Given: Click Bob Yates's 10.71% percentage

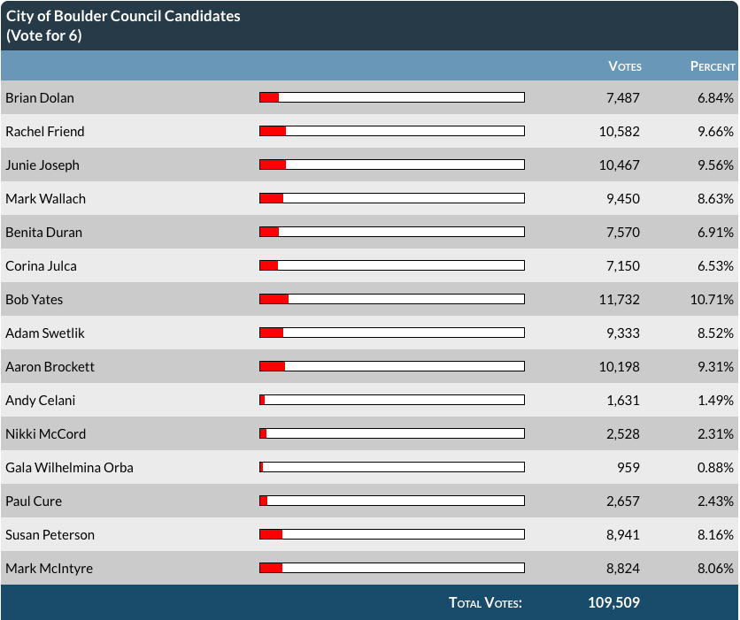Looking at the screenshot, I should click(x=712, y=300).
